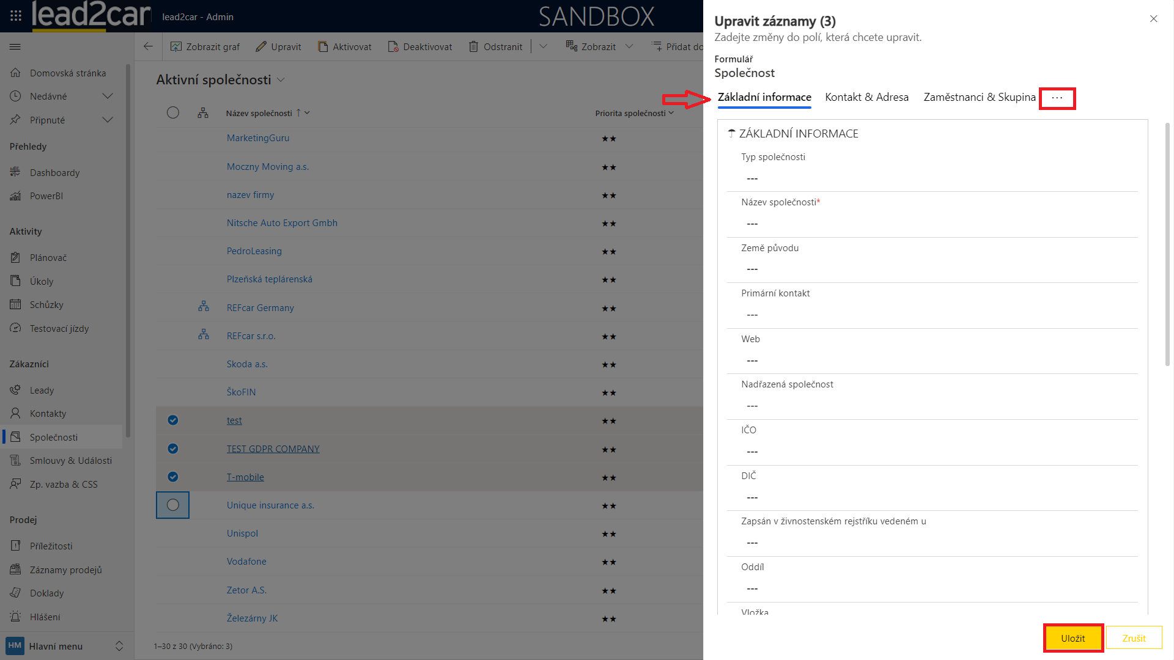The width and height of the screenshot is (1174, 660).
Task: Open the Unique insurance a.s. link
Action: [270, 505]
